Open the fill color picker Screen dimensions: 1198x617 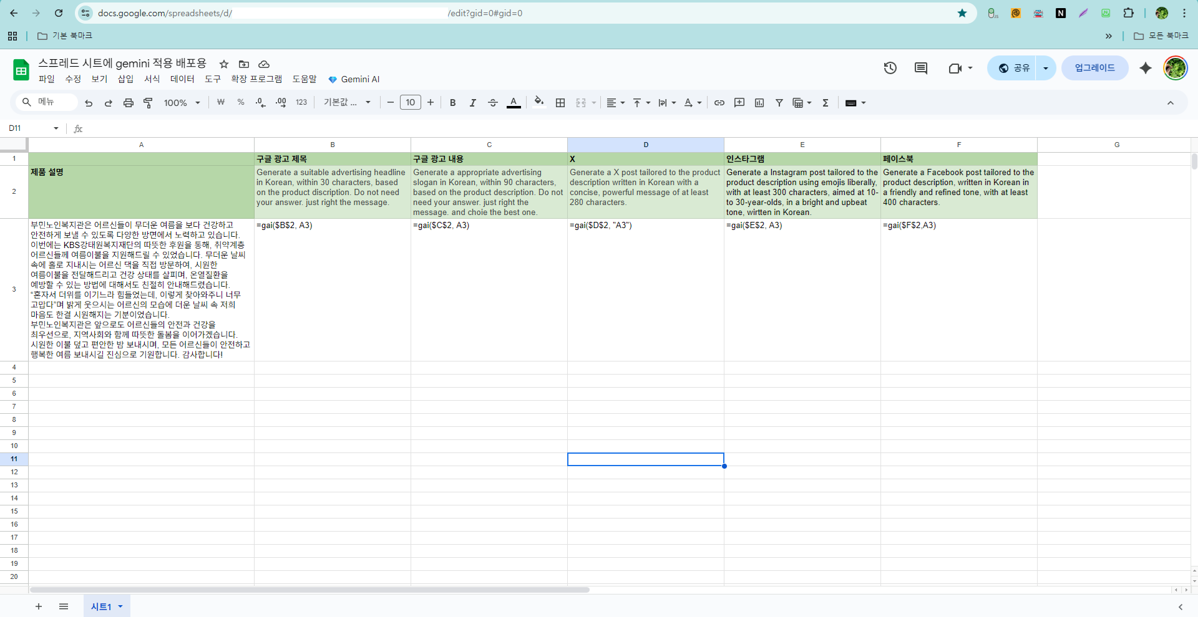539,102
